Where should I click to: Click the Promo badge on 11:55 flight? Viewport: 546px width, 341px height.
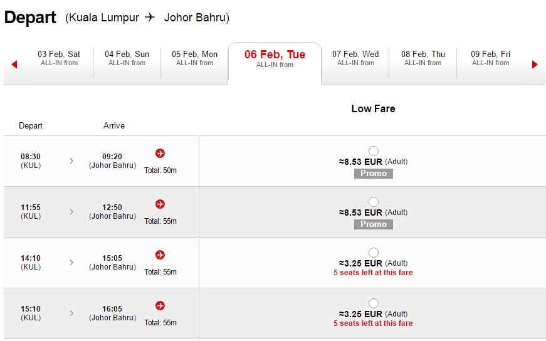(374, 224)
